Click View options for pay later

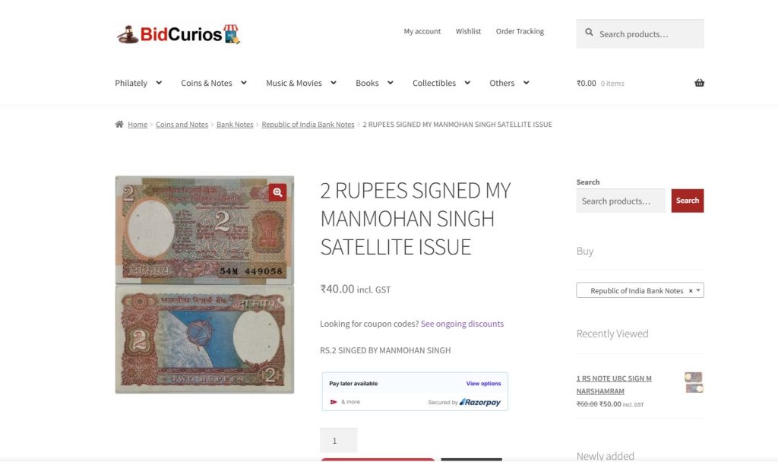[x=483, y=384]
